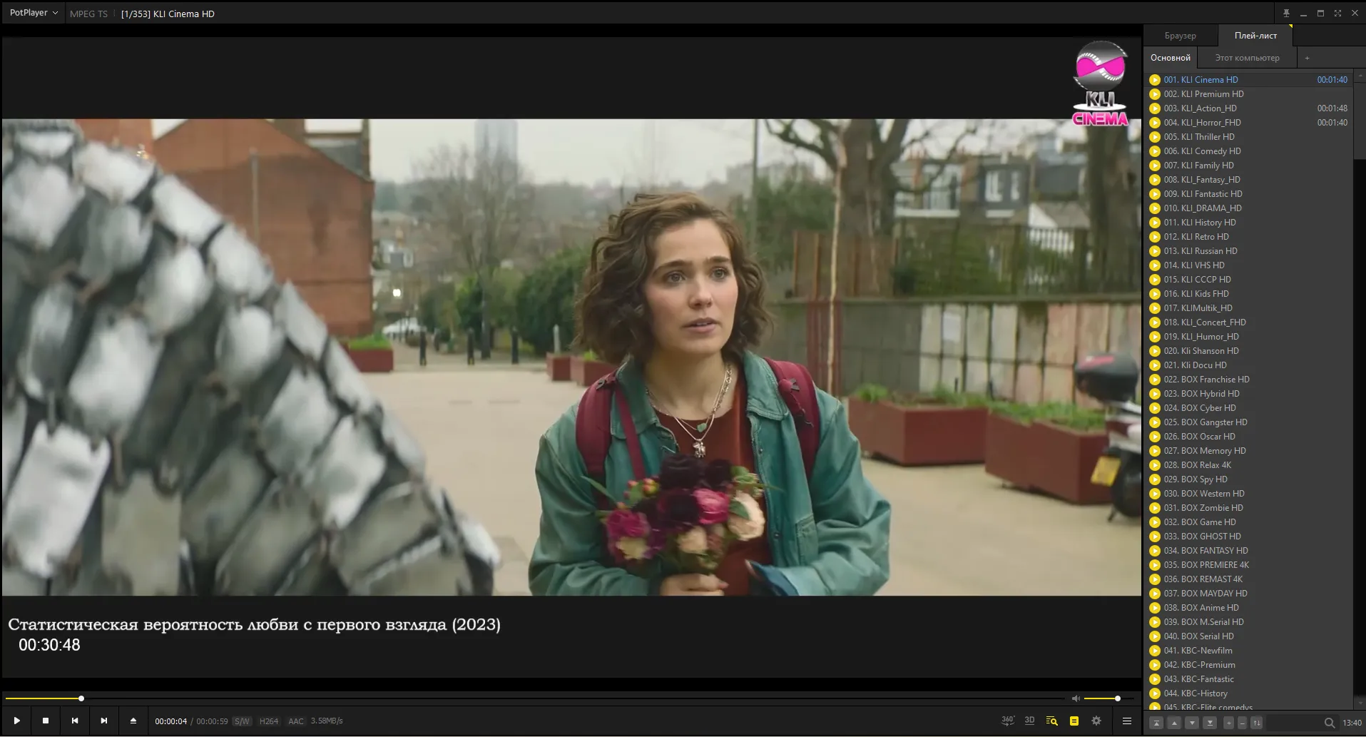This screenshot has height=737, width=1366.
Task: Mute audio with the speaker icon
Action: (x=1076, y=698)
